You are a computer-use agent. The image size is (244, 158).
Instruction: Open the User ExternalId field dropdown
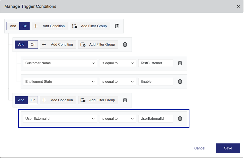click(x=60, y=119)
